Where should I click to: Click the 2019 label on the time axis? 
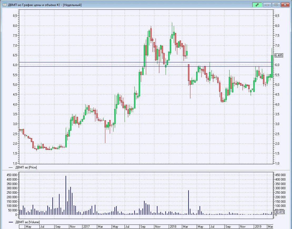pyautogui.click(x=258, y=227)
